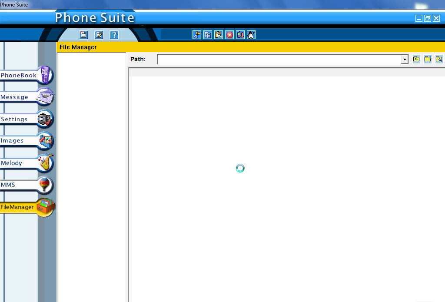Image resolution: width=445 pixels, height=302 pixels.
Task: Click the Cut scissors toolbar icon
Action: 197,35
